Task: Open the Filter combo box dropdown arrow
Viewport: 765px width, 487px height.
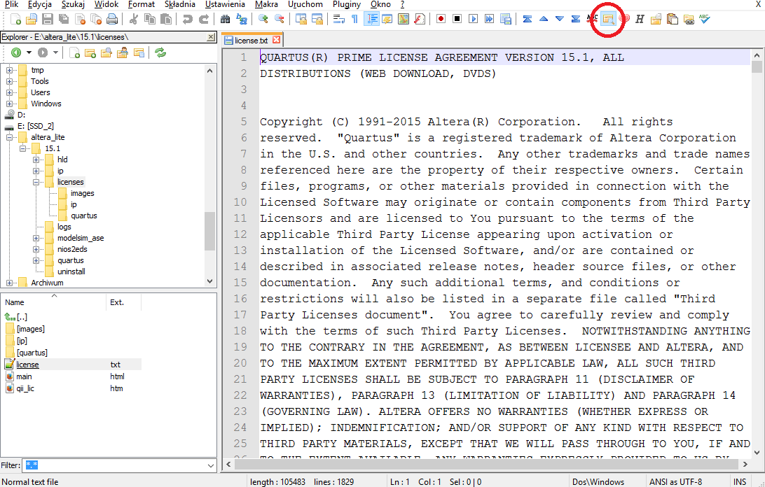Action: 211,465
